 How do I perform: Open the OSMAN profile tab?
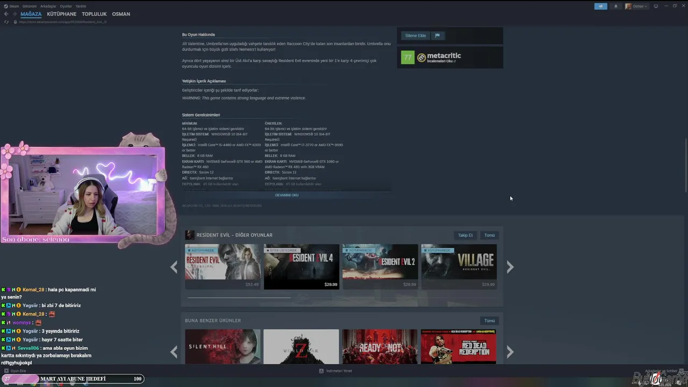coord(121,14)
